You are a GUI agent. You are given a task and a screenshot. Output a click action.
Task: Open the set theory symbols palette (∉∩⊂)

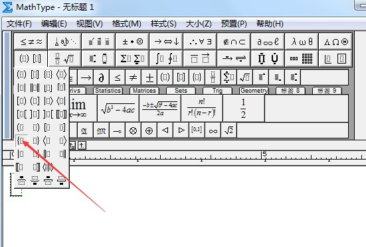234,42
